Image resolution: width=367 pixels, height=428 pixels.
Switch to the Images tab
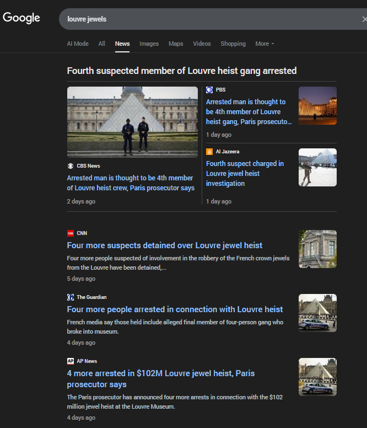click(149, 44)
